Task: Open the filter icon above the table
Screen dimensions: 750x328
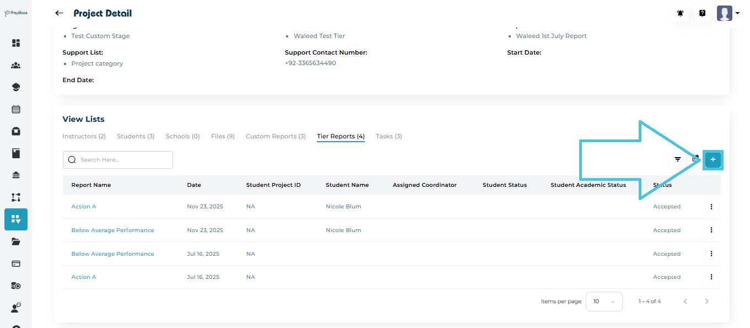Action: pyautogui.click(x=678, y=160)
